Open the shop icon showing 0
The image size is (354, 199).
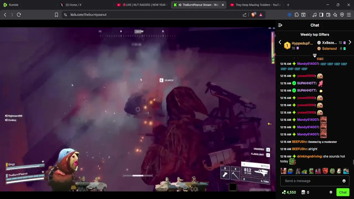pyautogui.click(x=305, y=192)
